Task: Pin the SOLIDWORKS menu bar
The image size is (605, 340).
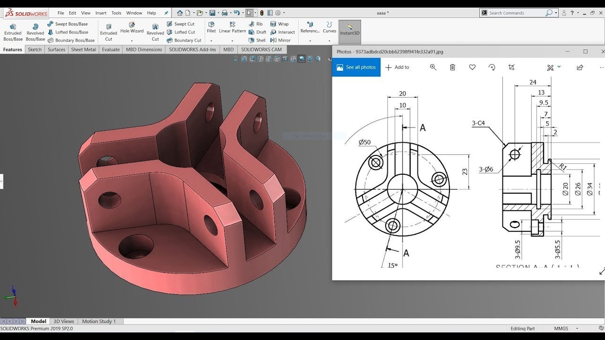Action: click(166, 13)
